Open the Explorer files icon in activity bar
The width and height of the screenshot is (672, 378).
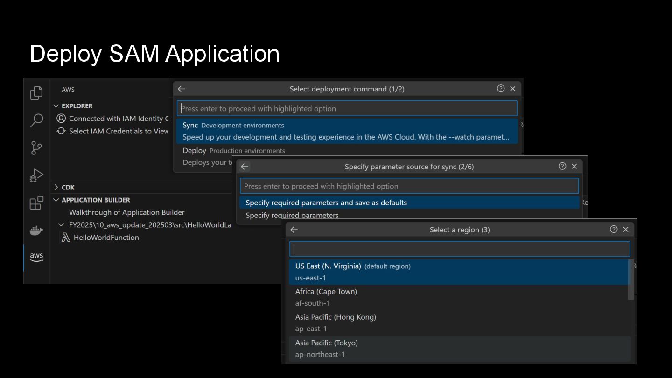pyautogui.click(x=36, y=93)
